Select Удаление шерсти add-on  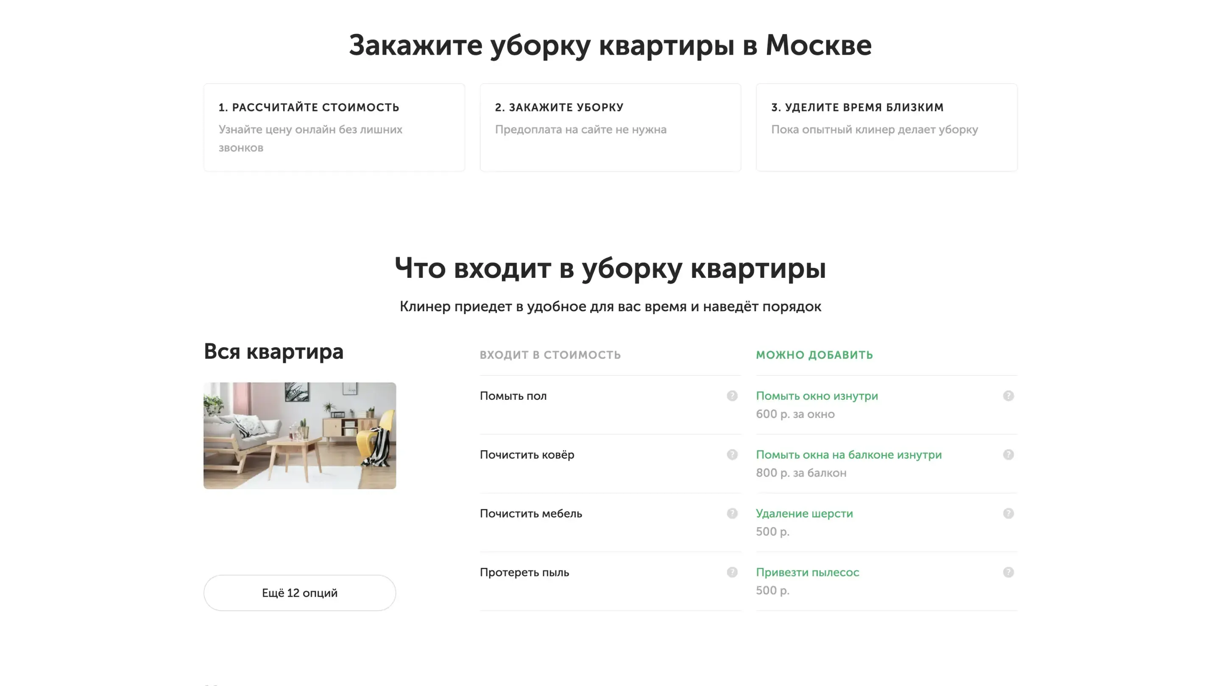pos(804,513)
